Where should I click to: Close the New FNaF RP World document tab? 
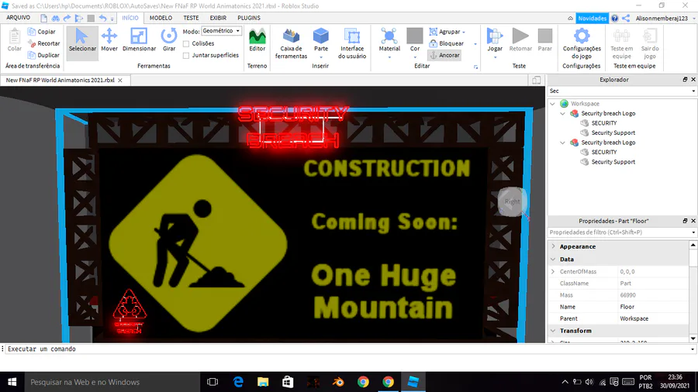click(120, 81)
